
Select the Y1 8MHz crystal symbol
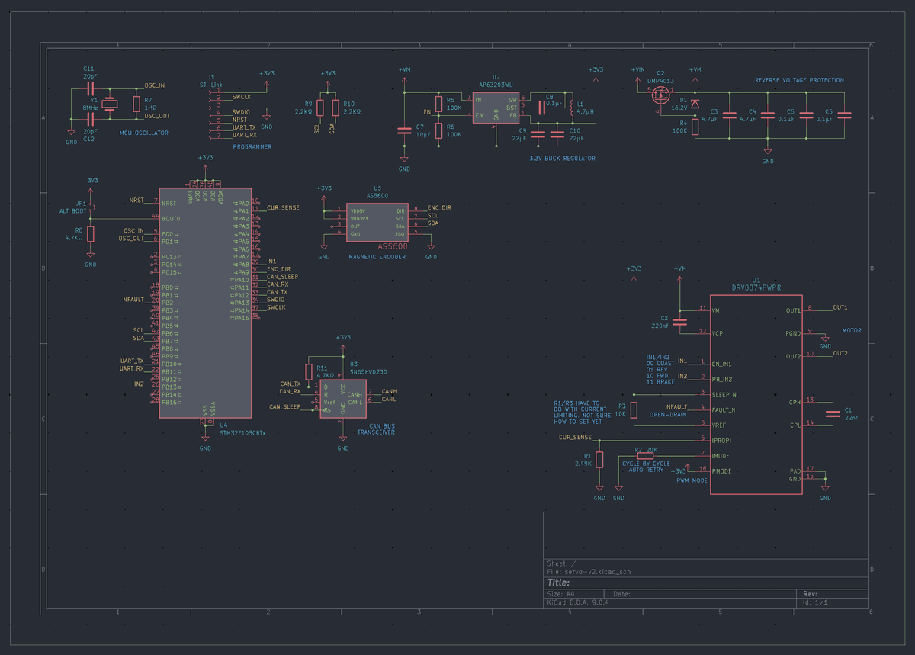point(110,105)
